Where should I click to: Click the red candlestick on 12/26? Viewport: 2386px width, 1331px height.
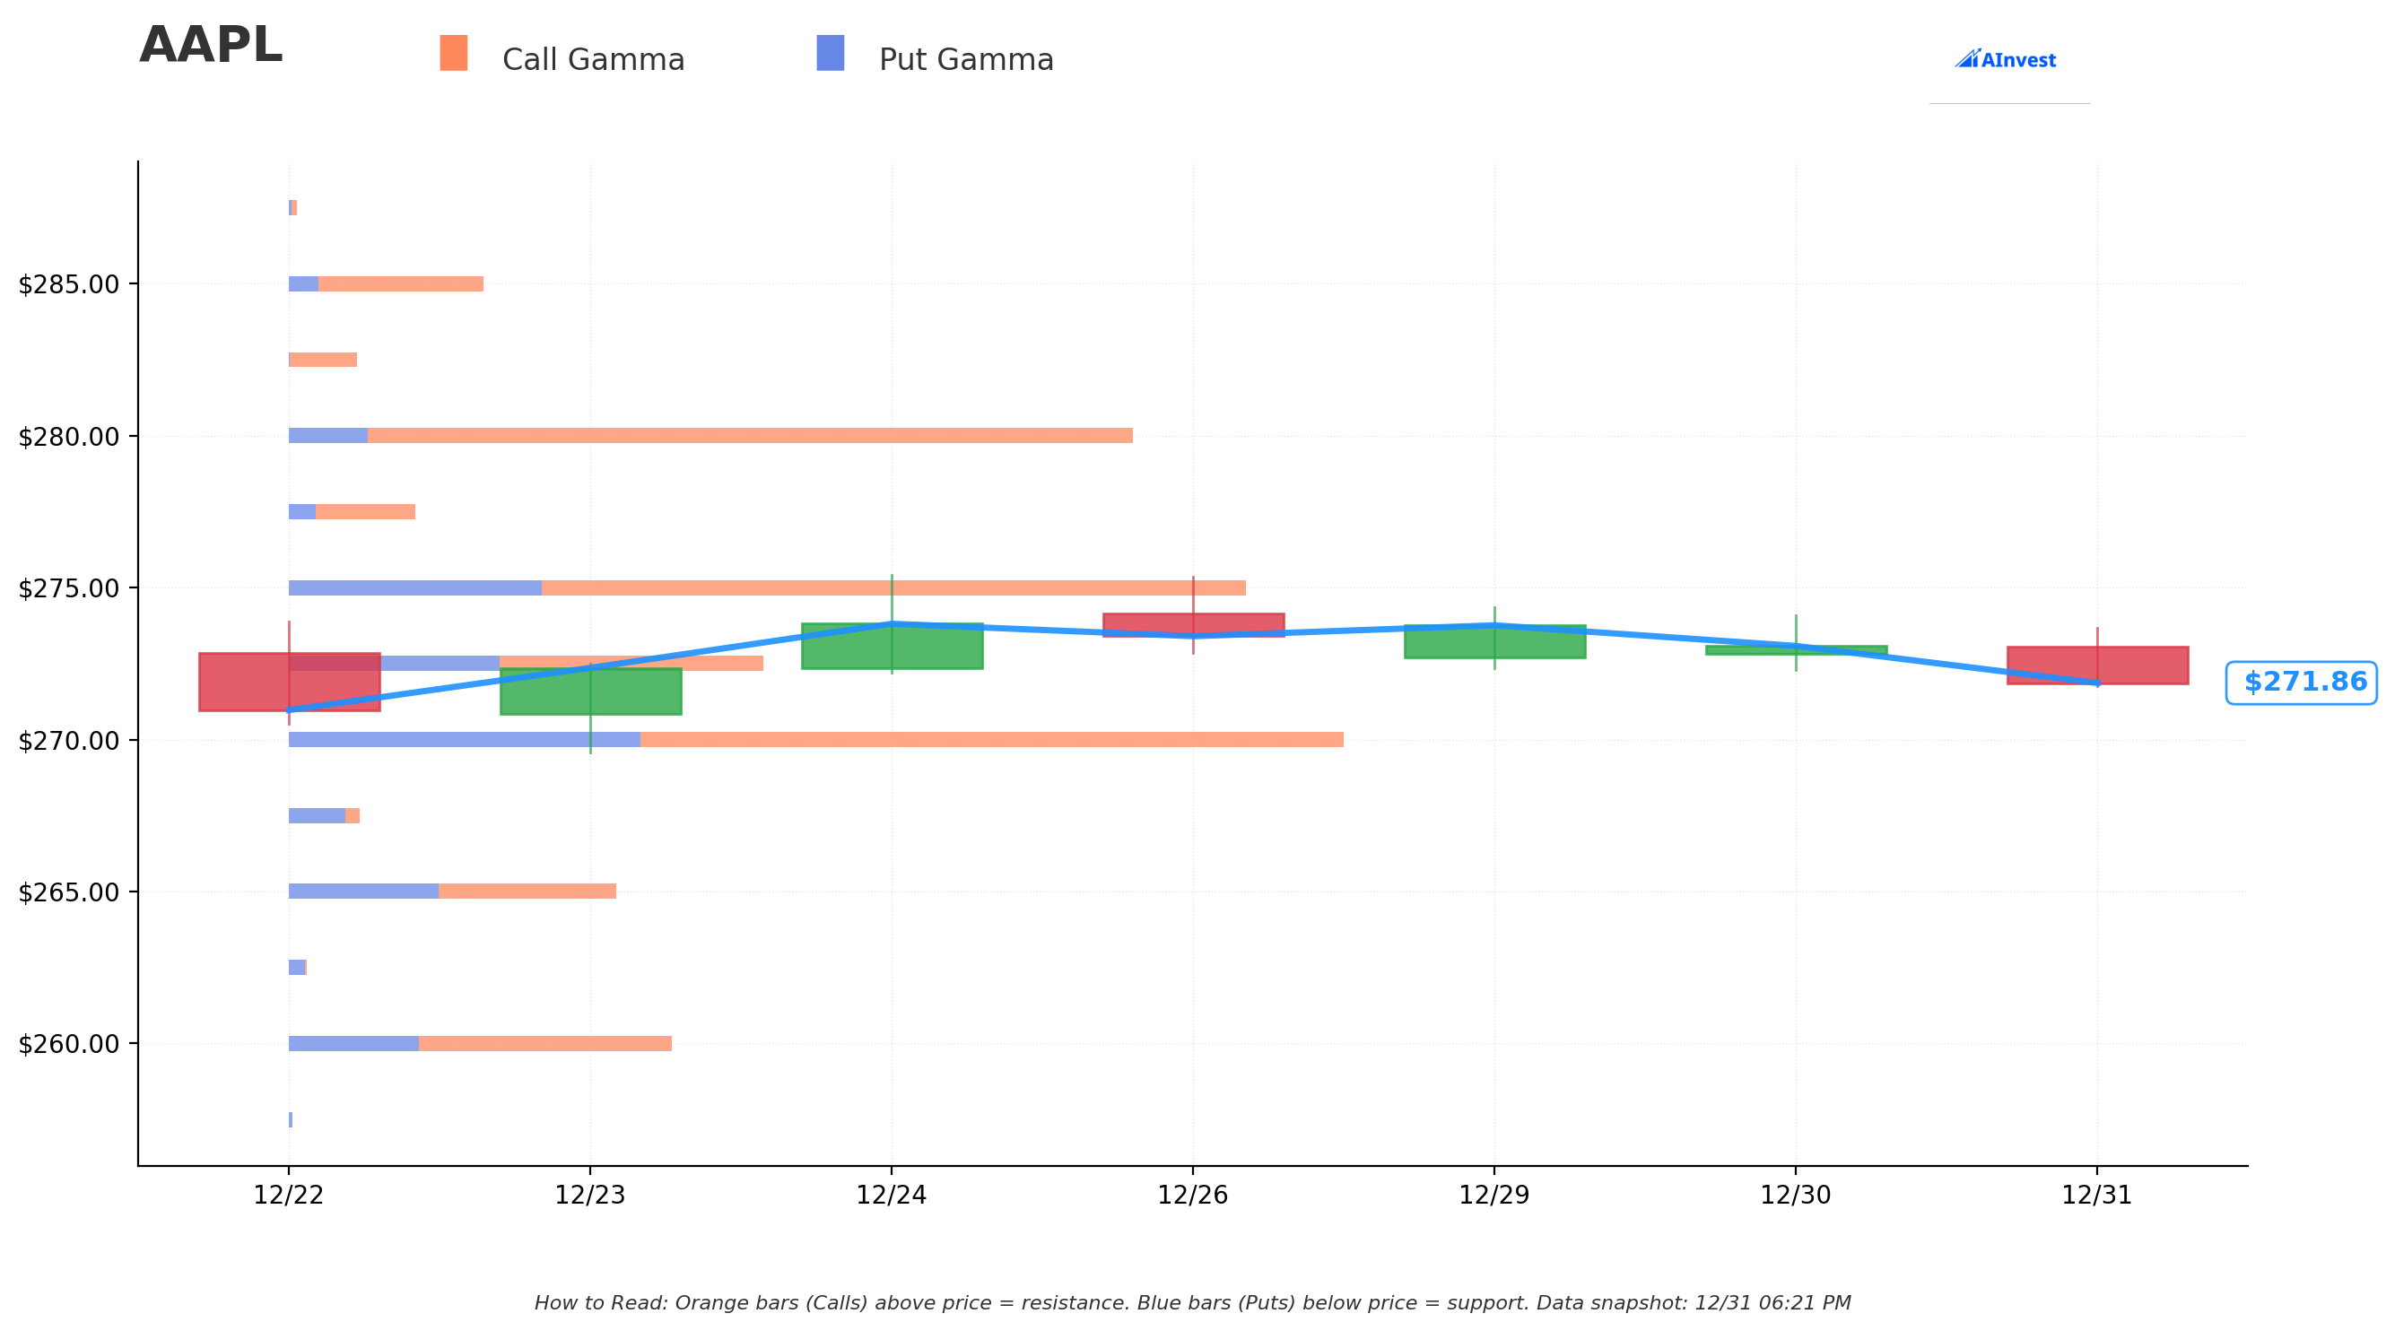click(1193, 625)
